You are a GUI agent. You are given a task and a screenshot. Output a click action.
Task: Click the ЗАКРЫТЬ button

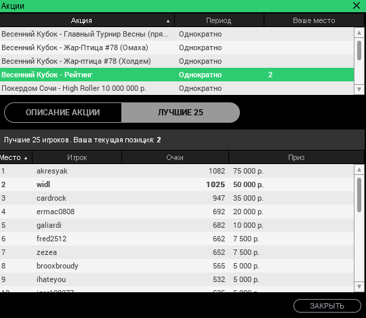327,306
